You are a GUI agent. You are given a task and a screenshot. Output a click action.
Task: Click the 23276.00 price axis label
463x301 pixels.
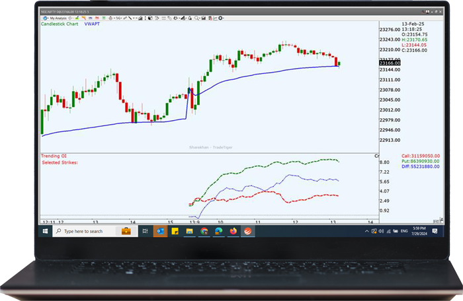(390, 30)
